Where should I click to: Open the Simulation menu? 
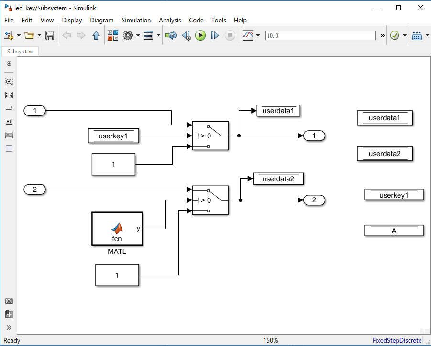point(136,21)
